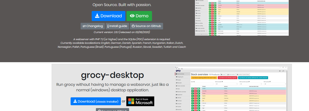Screen dimensions: 309x111
Task: Open Filter by location dropdown in grocy-desktop screenshot
Action: (227, 84)
